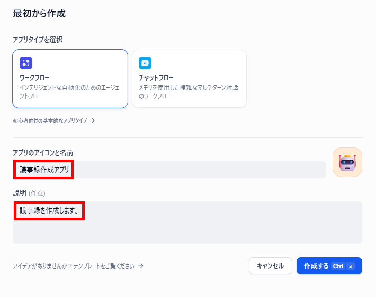Click the 作成する button

(329, 266)
